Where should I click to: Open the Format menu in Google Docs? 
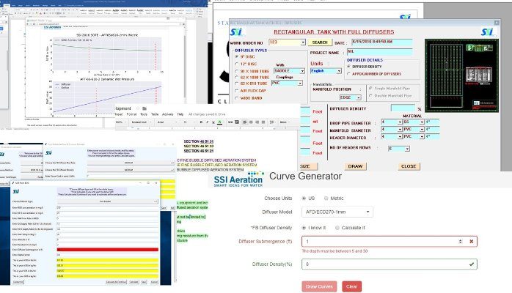tap(131, 114)
